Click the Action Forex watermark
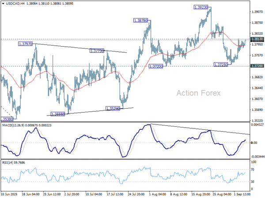 (199, 93)
